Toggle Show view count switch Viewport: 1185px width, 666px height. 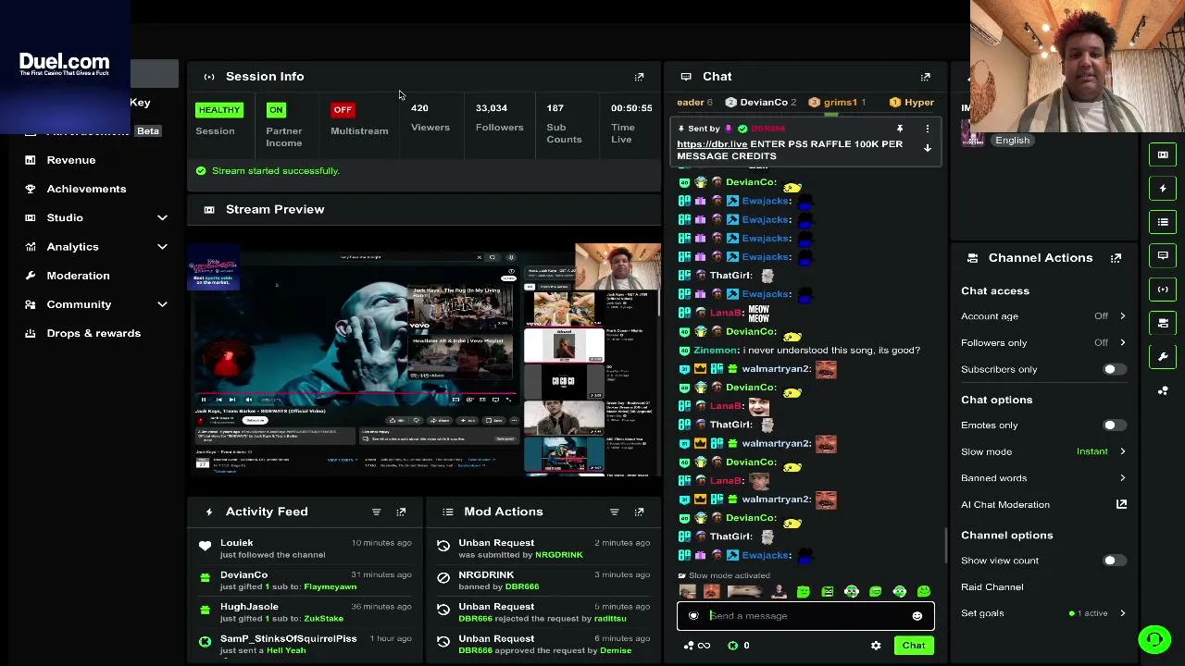(1114, 561)
